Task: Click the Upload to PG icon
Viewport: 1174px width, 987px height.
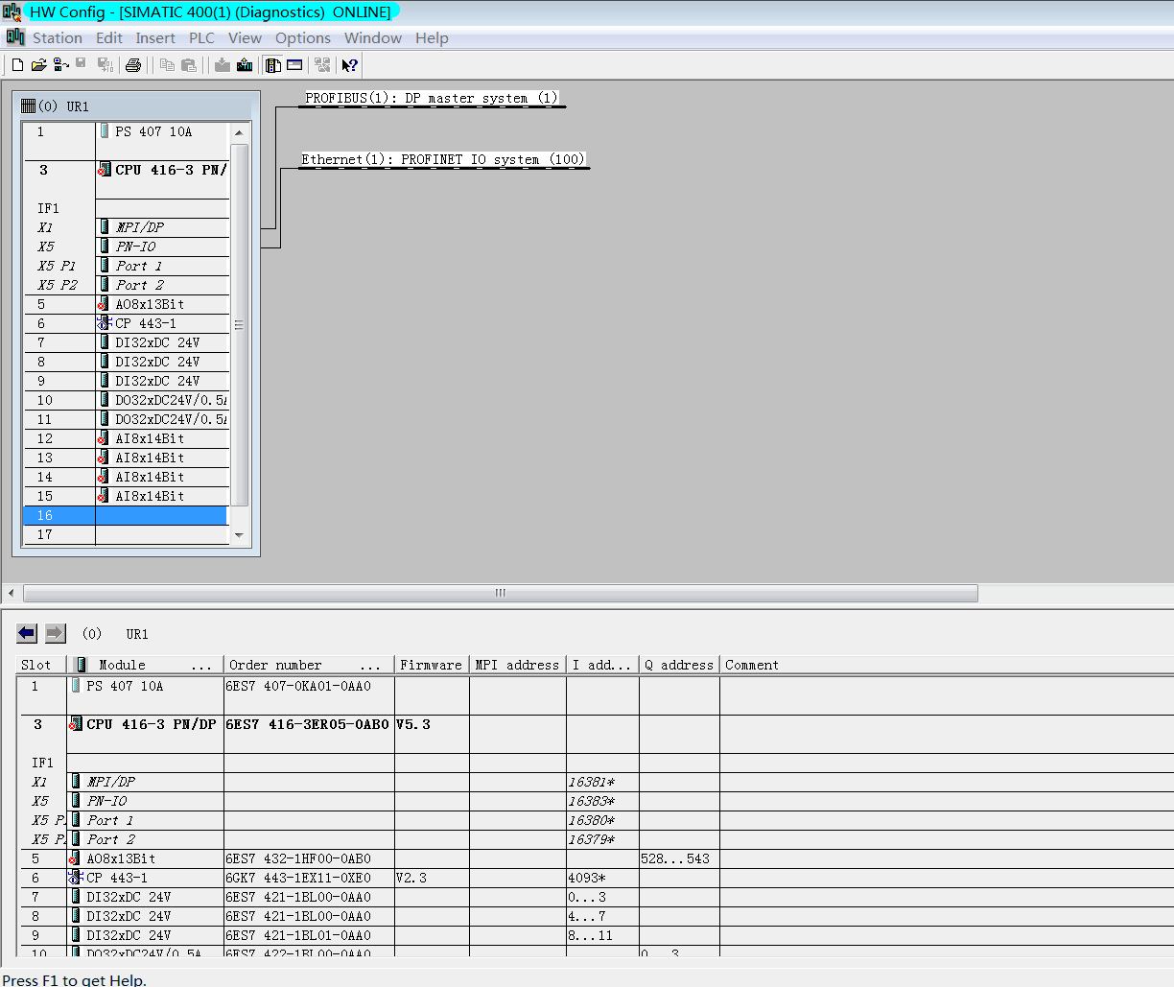Action: pos(245,65)
